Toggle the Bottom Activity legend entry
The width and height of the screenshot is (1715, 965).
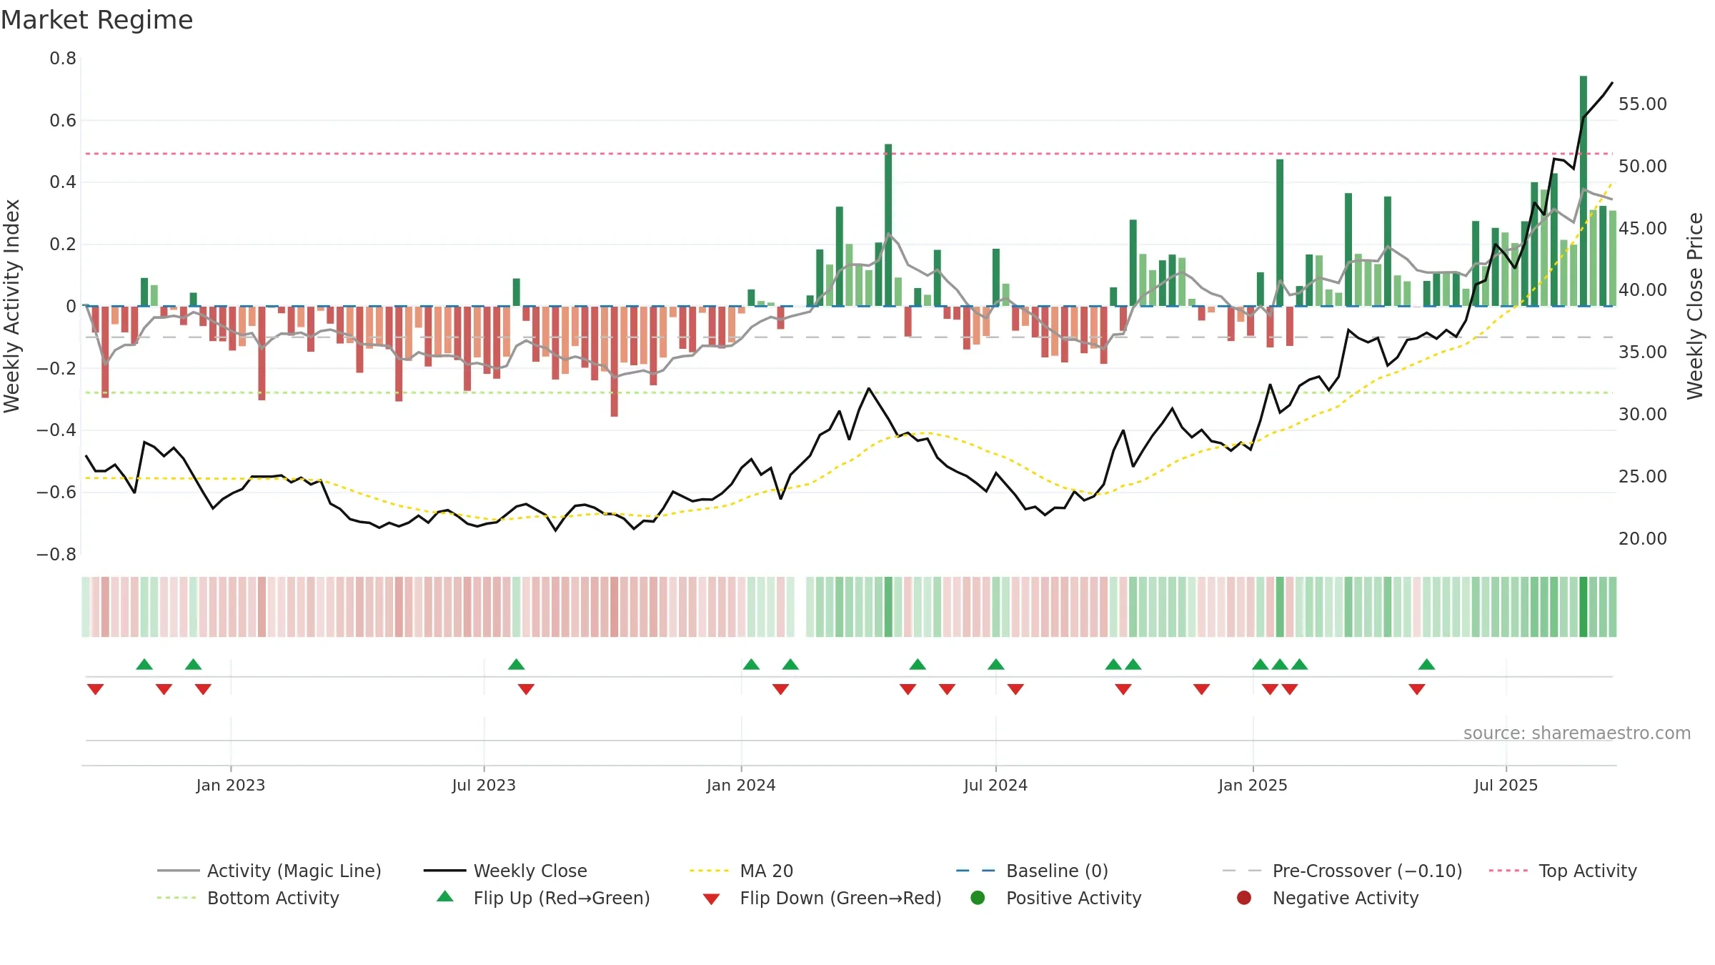click(248, 898)
